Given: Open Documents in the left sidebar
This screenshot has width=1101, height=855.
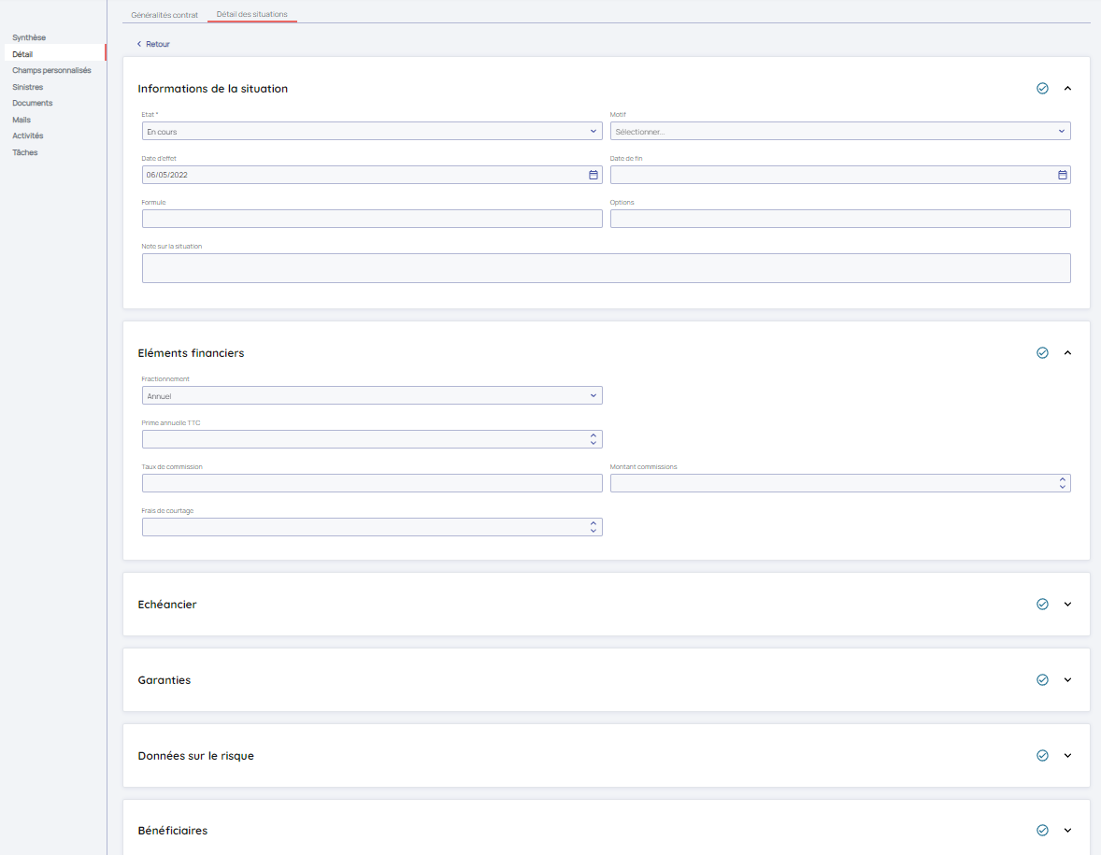Looking at the screenshot, I should click(33, 103).
